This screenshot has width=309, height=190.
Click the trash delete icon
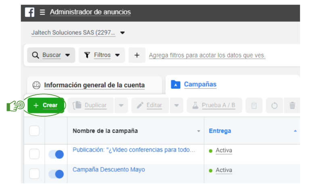tap(292, 105)
